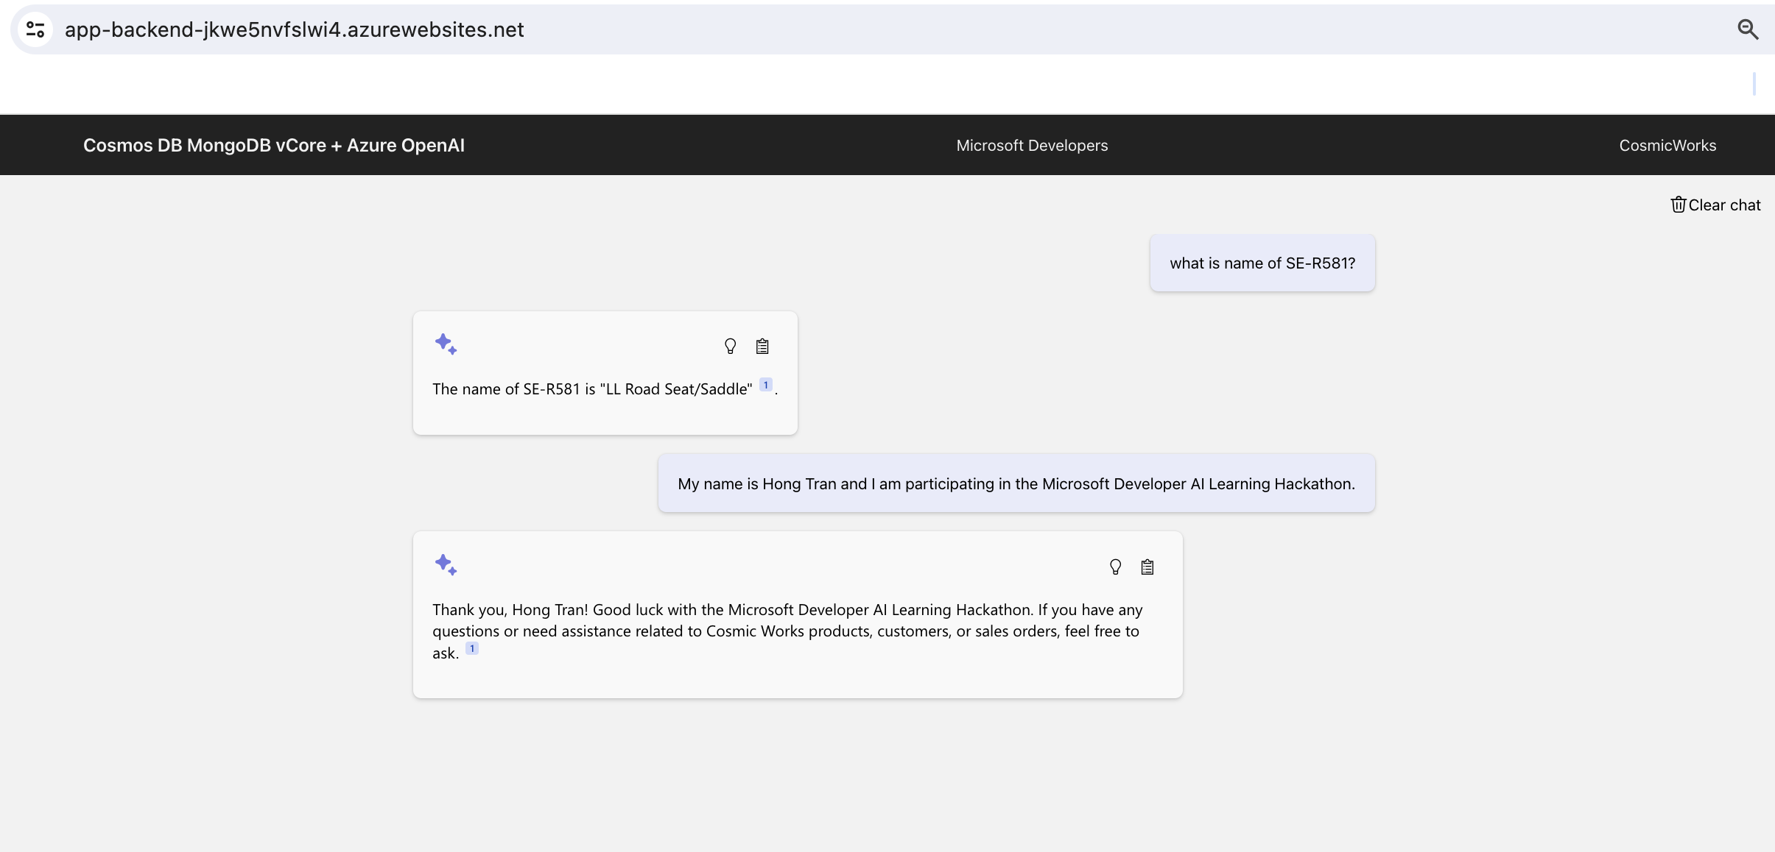The image size is (1775, 852).
Task: Open citation 1 in the hackathon answer
Action: point(472,648)
